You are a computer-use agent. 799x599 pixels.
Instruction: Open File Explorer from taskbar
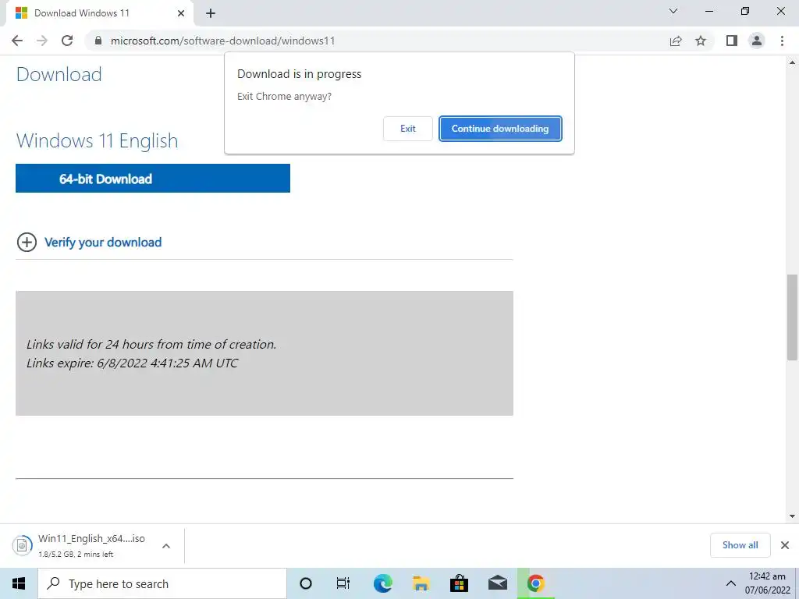click(421, 583)
